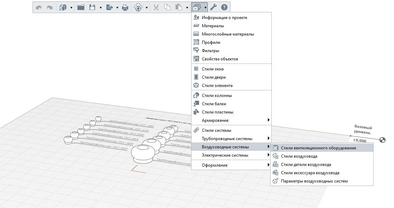The height and width of the screenshot is (208, 394).
Task: Choose 'Стили пластины' in menu
Action: coord(232,112)
